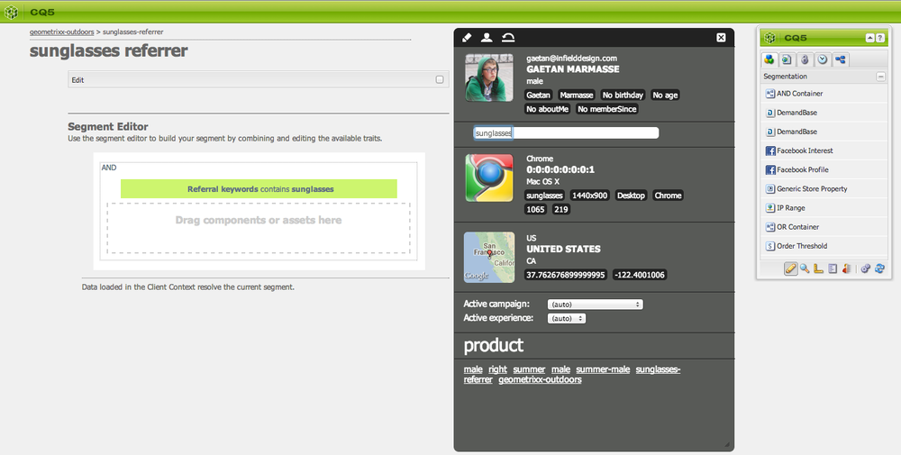Follow the geometrixx-outdoors breadcrumb link
Image resolution: width=901 pixels, height=455 pixels.
coord(61,32)
